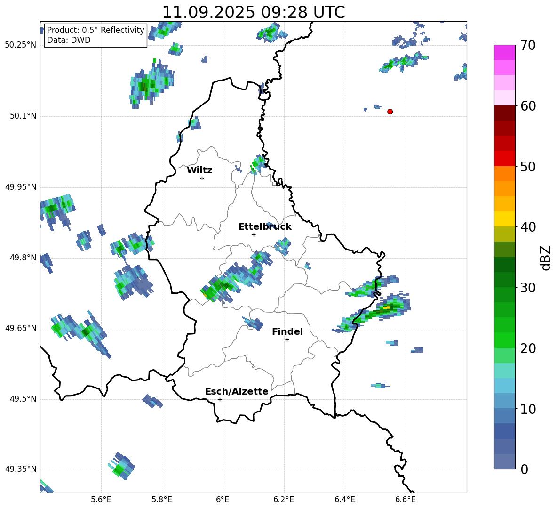The height and width of the screenshot is (509, 557).
Task: Click the map title showing 09:28 UTC
Action: tap(253, 12)
